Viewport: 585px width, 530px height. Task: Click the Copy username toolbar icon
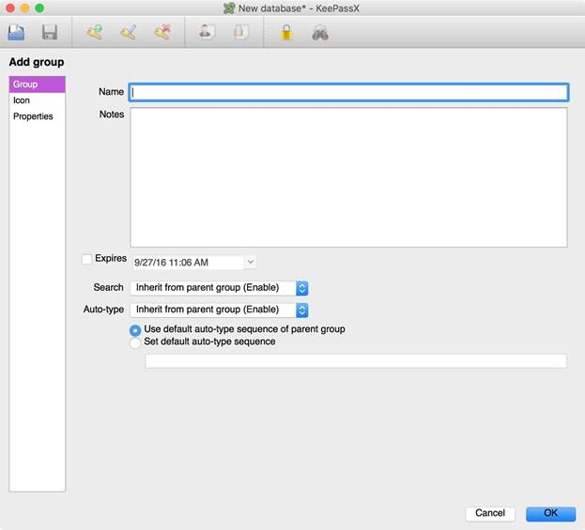206,33
